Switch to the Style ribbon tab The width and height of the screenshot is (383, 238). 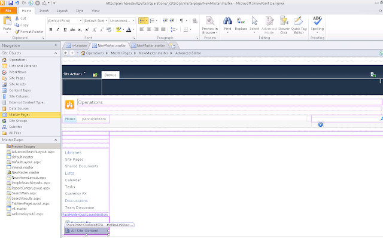click(80, 11)
